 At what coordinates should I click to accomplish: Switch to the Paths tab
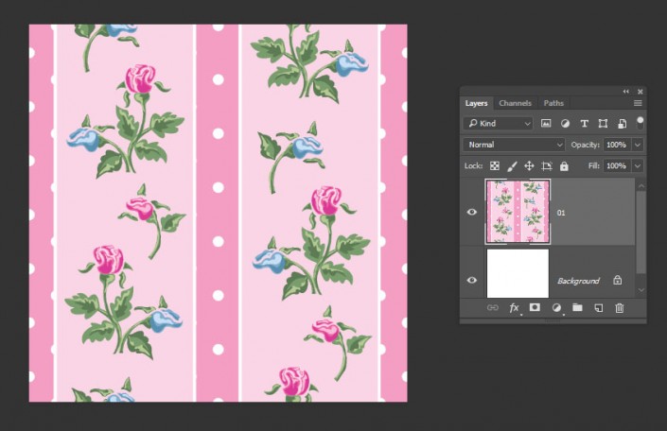[553, 103]
